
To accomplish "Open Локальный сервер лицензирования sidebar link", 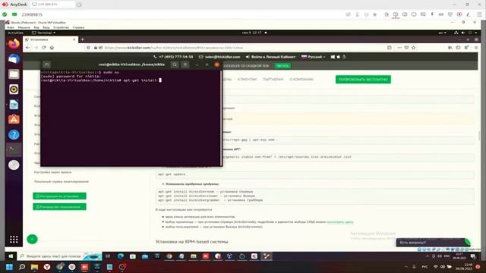I will point(62,182).
